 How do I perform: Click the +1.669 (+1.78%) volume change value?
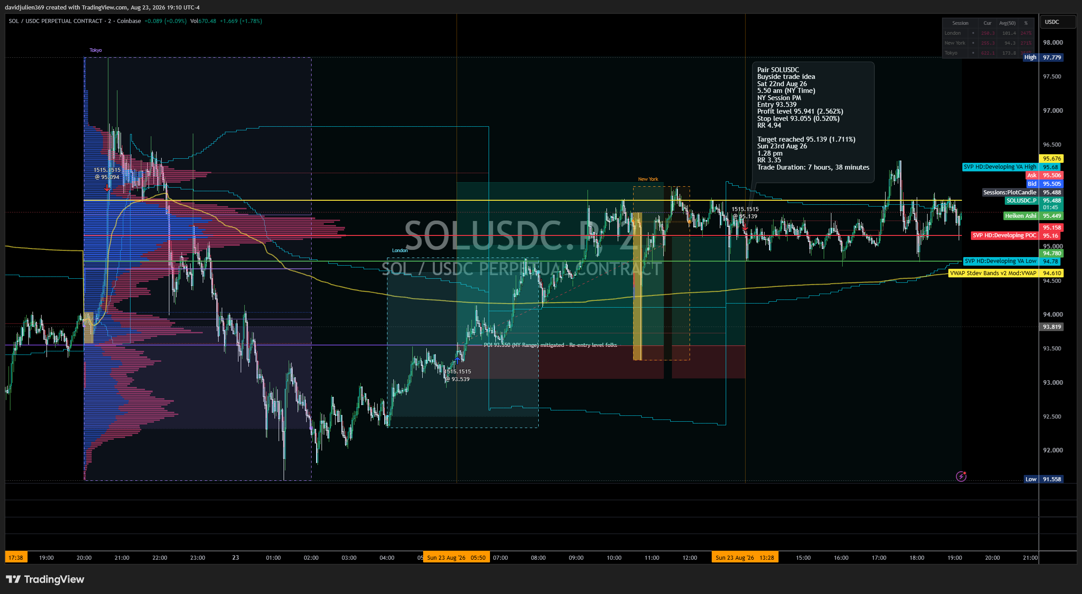point(241,21)
